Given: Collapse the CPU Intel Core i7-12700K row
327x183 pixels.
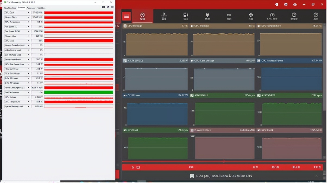Looking at the screenshot, I should click(x=316, y=176).
